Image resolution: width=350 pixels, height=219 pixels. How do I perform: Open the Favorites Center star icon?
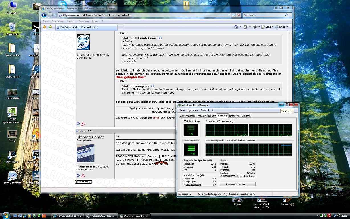pos(44,27)
